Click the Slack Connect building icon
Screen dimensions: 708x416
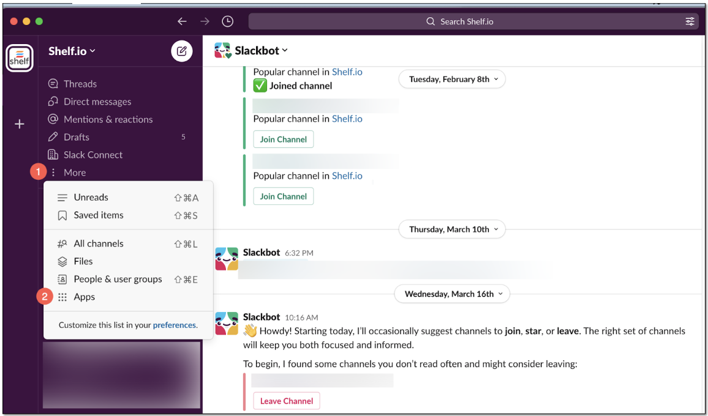(53, 155)
